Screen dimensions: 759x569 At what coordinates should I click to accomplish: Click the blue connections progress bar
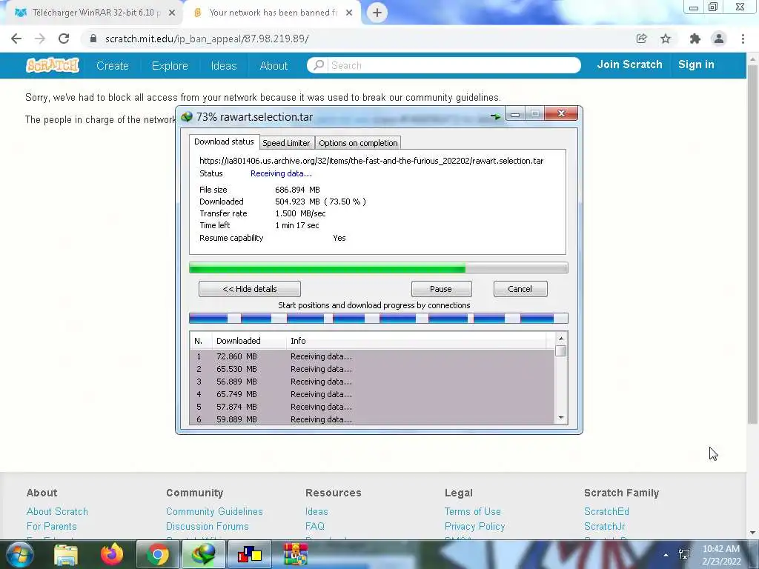click(378, 319)
